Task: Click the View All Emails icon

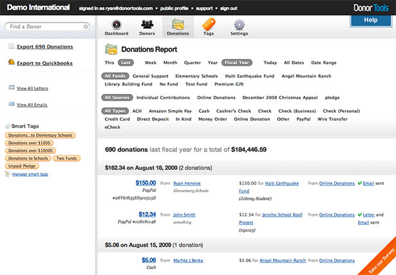Action: click(x=12, y=104)
